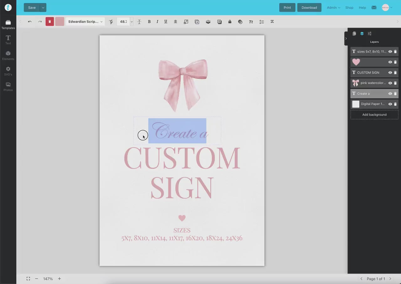
Task: Open the user avatar account menu
Action: click(387, 8)
